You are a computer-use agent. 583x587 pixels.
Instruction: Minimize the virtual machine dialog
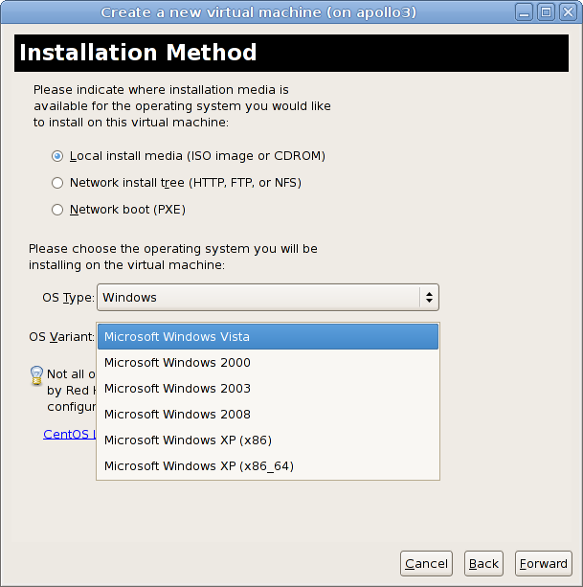tap(524, 12)
